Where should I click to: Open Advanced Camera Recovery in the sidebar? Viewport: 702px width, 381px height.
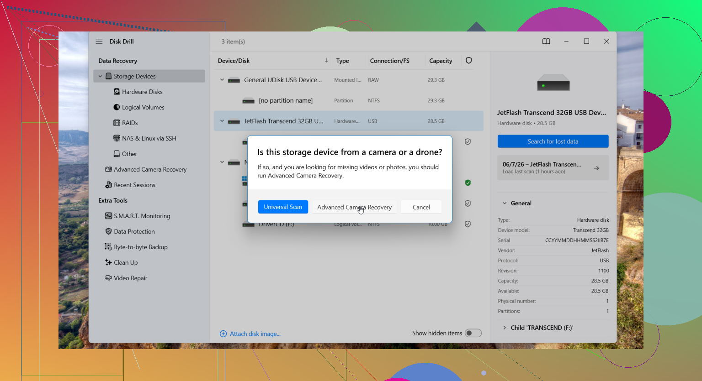point(146,169)
